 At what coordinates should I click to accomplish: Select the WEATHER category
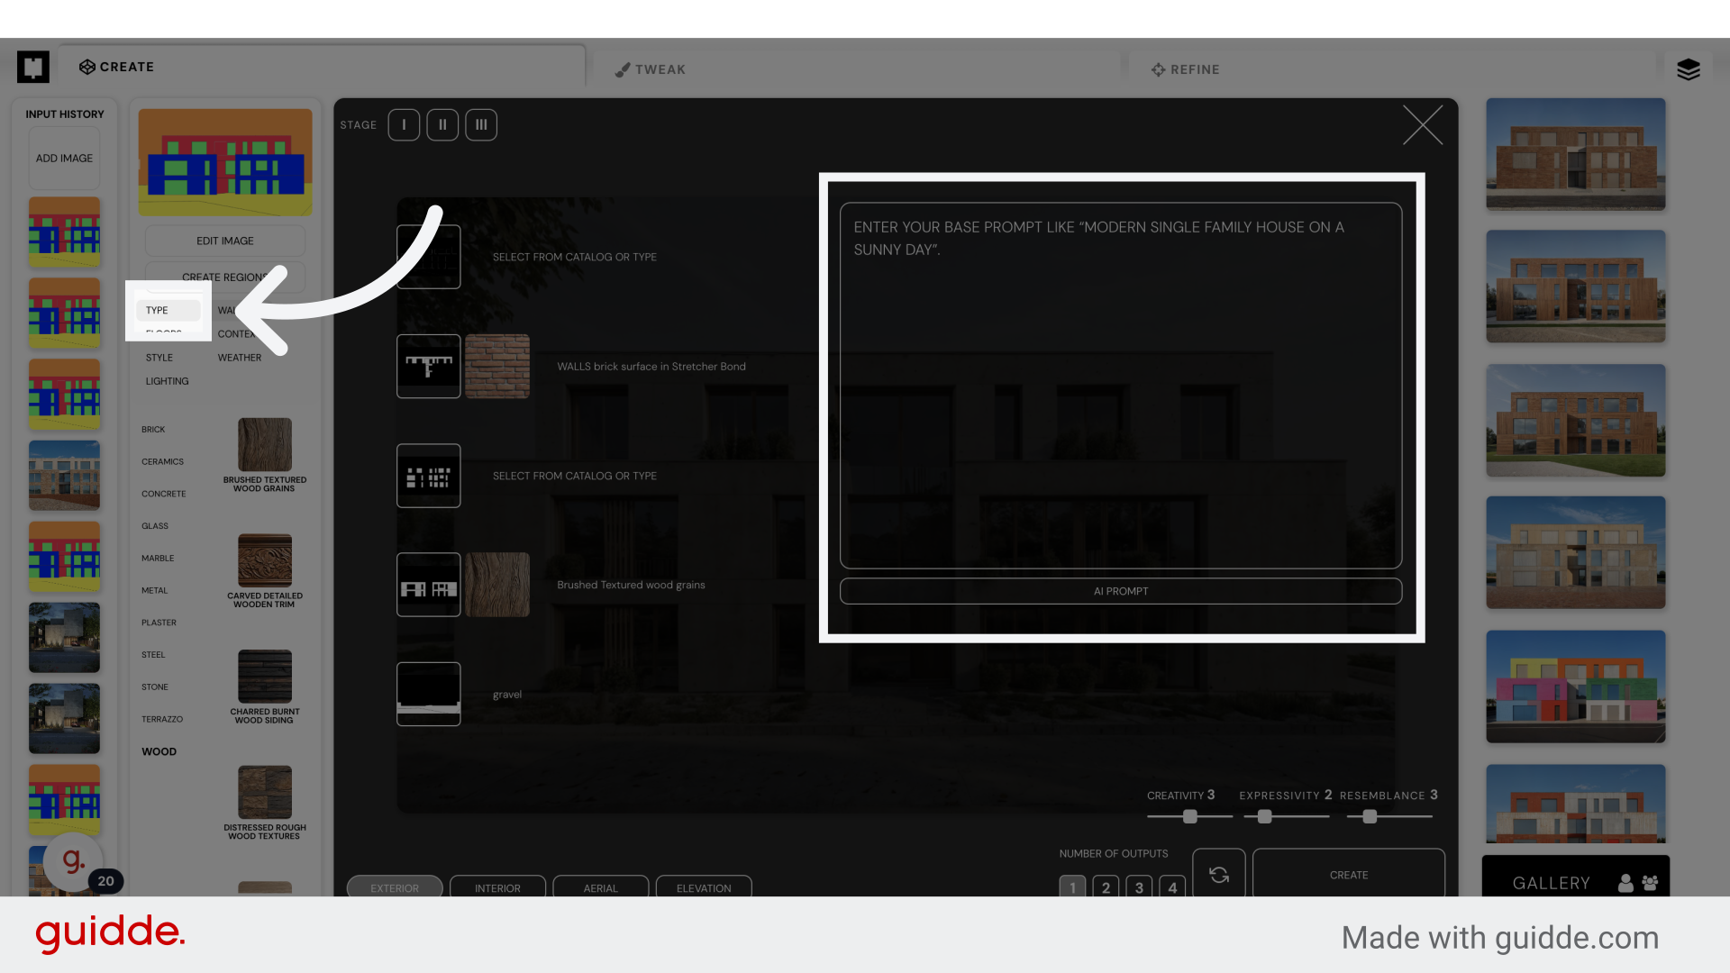[240, 358]
